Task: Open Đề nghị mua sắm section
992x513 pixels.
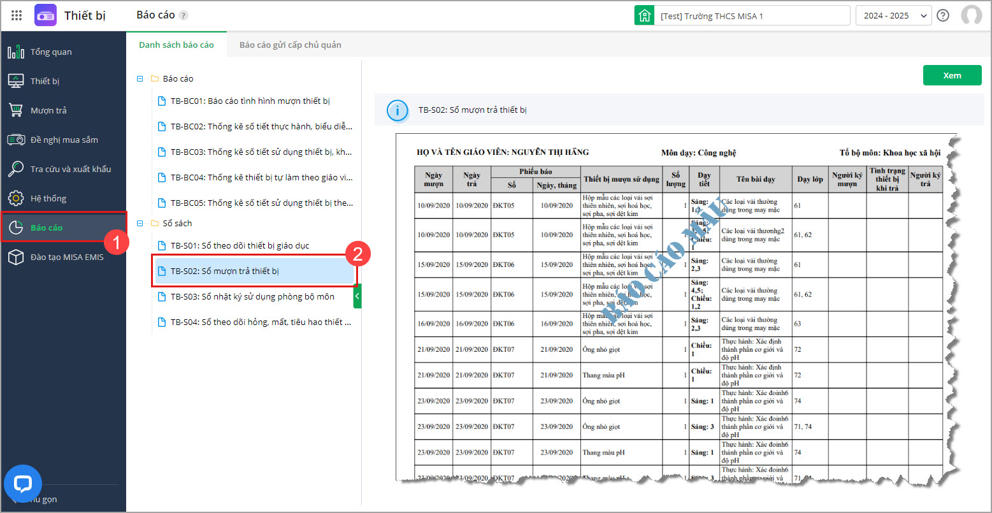Action: (x=64, y=140)
